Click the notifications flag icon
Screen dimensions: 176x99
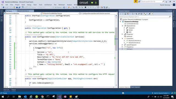[x=136, y=1]
